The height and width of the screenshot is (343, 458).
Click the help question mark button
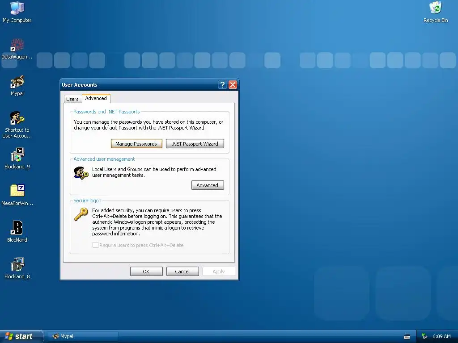click(x=222, y=85)
